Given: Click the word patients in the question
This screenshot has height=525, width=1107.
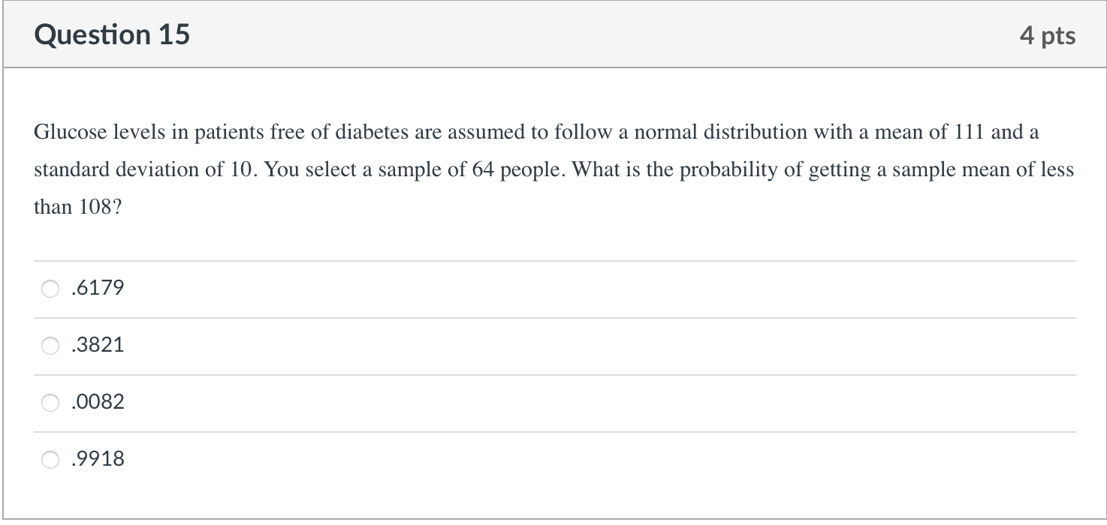Looking at the screenshot, I should (x=223, y=133).
